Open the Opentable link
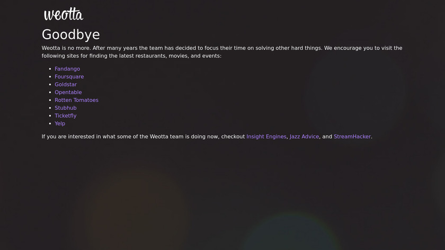Image resolution: width=445 pixels, height=250 pixels. (x=68, y=92)
